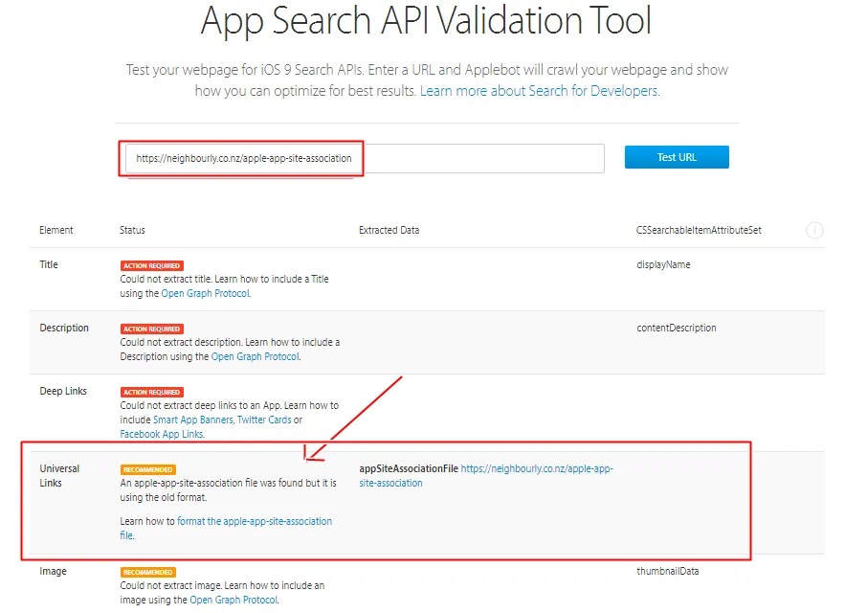Click the Universal Links element label
845x613 pixels.
coord(59,475)
